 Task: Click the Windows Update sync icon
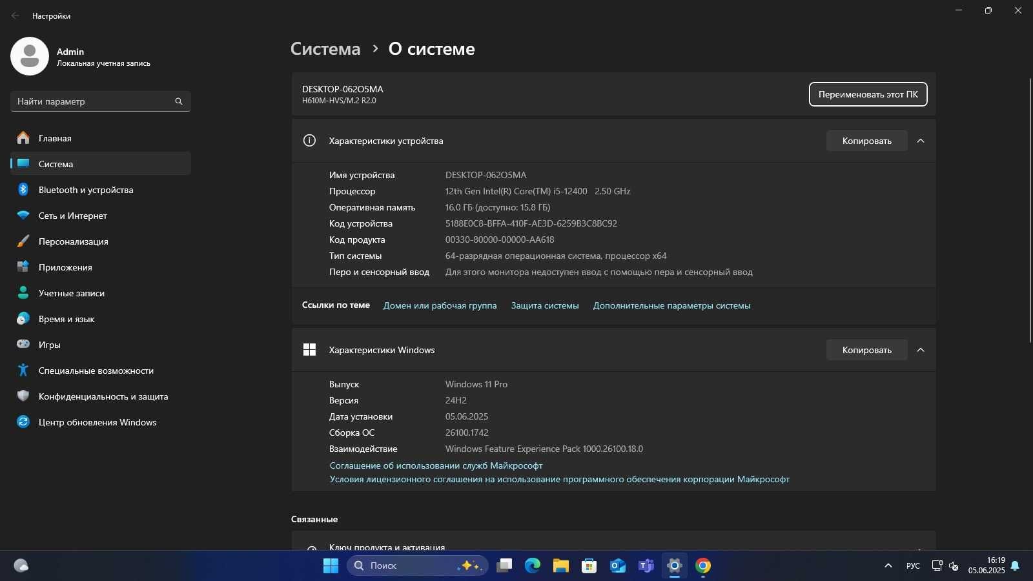coord(23,422)
